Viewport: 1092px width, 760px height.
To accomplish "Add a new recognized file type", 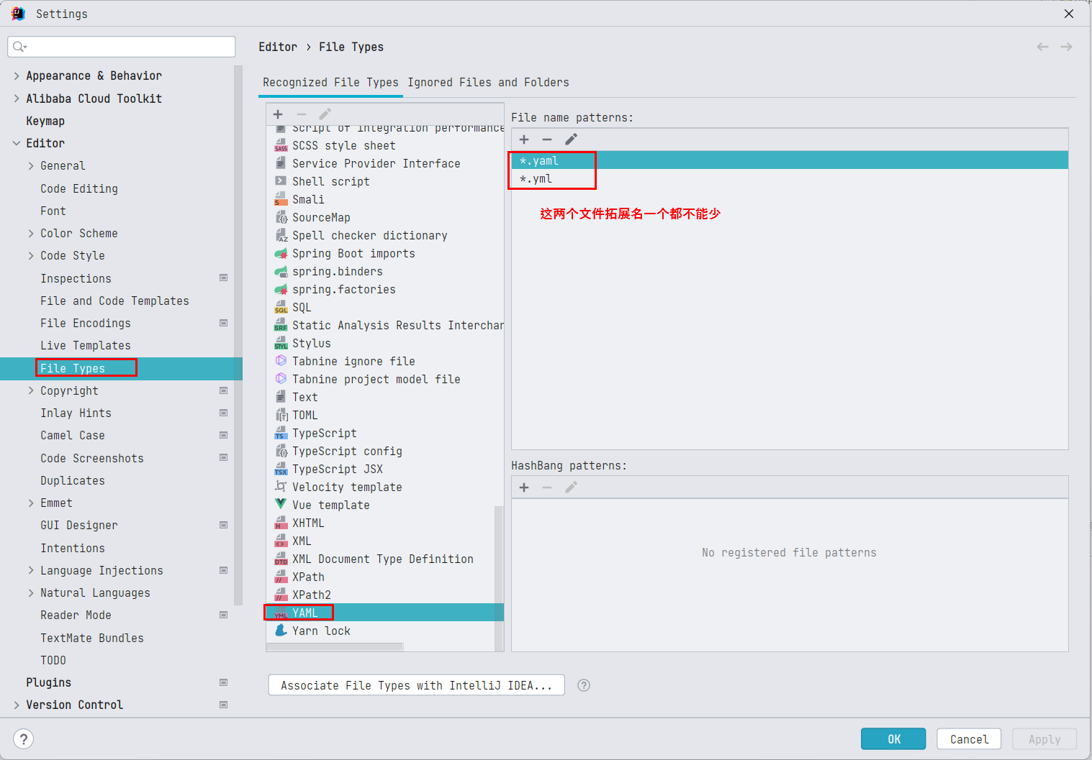I will coord(278,114).
